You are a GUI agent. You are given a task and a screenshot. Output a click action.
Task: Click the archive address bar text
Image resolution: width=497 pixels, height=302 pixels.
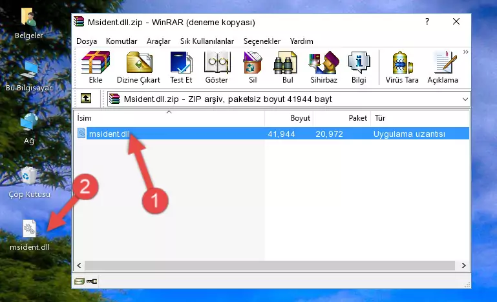pyautogui.click(x=227, y=99)
